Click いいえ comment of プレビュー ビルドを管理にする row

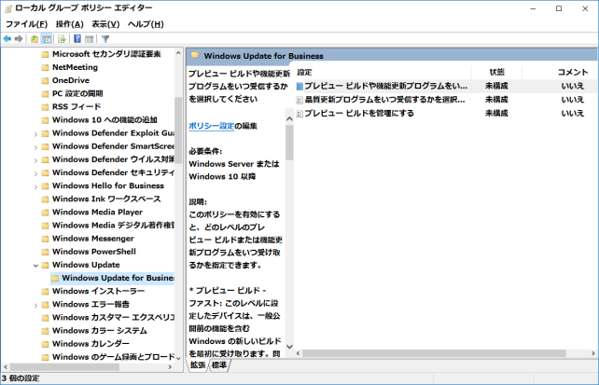[x=572, y=114]
